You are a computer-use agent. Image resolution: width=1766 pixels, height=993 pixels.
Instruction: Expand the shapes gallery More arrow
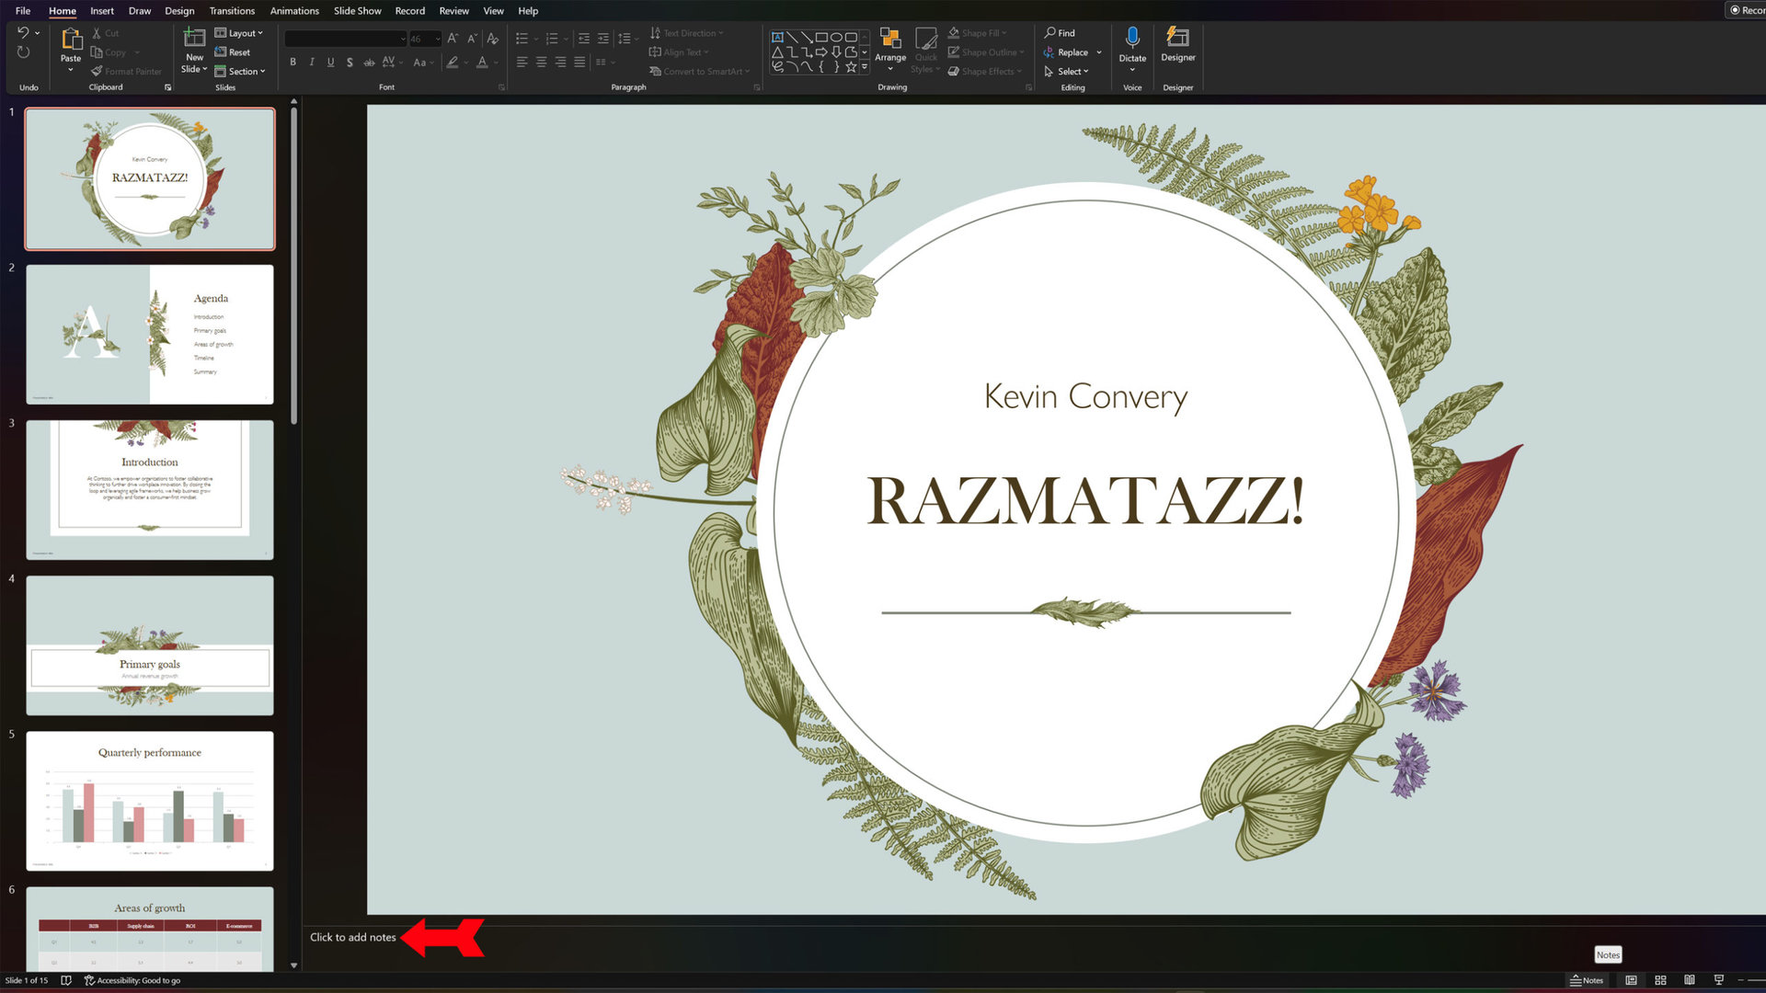[865, 67]
